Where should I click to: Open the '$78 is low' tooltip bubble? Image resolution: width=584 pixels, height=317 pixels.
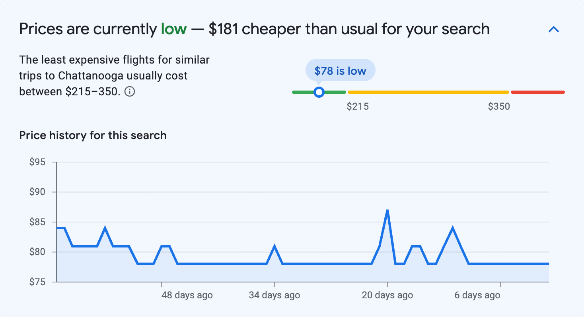click(340, 70)
